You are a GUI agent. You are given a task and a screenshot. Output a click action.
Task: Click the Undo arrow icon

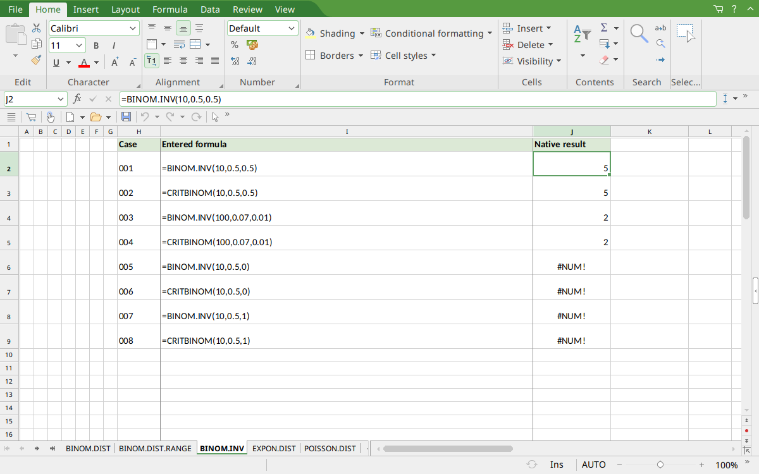tap(144, 117)
